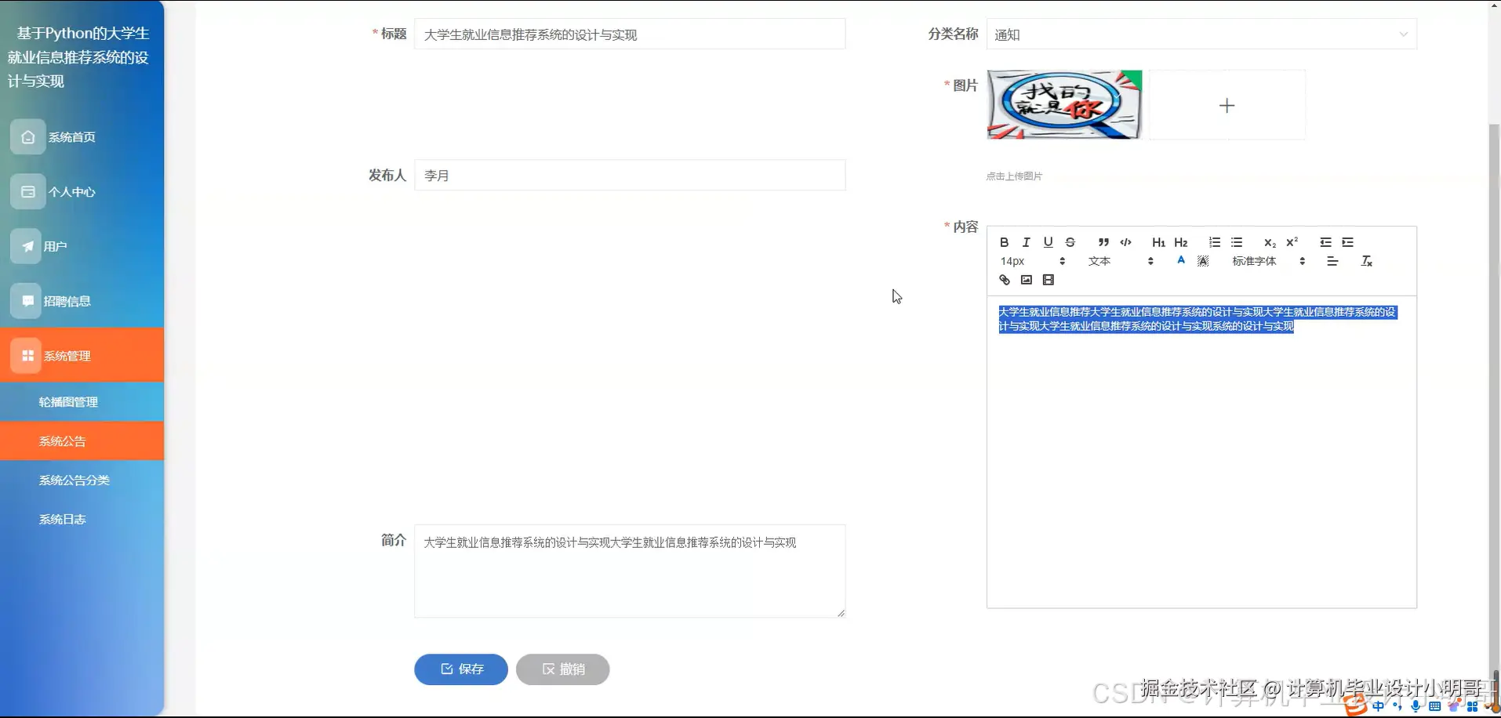Screen dimensions: 1501x718
Task: Open the 标准字体 font family dropdown
Action: point(1255,261)
